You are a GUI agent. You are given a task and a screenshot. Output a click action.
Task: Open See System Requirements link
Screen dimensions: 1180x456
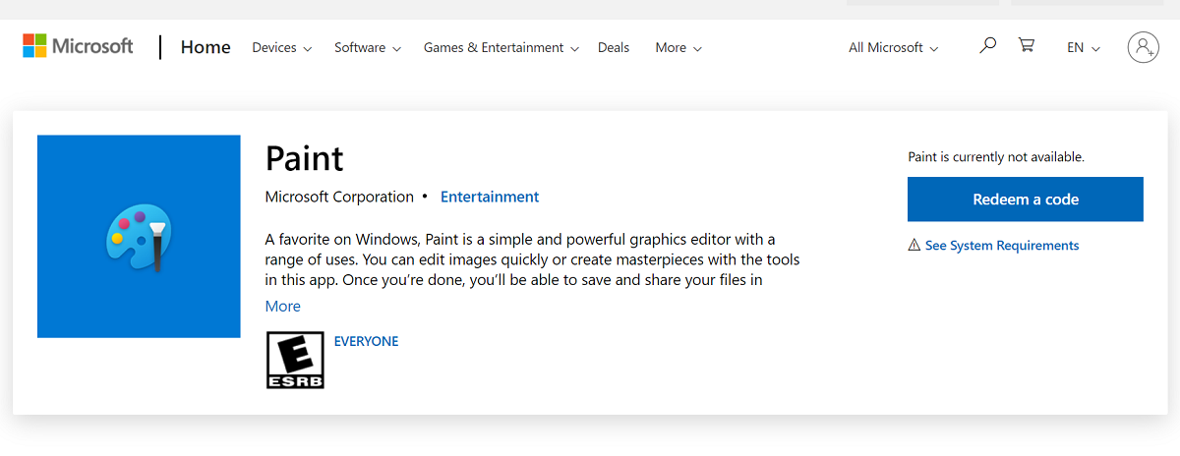(1002, 246)
